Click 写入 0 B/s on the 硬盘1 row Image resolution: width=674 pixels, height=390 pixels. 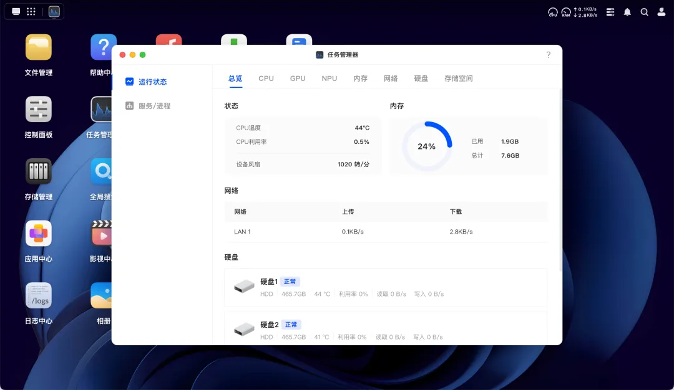(x=429, y=294)
